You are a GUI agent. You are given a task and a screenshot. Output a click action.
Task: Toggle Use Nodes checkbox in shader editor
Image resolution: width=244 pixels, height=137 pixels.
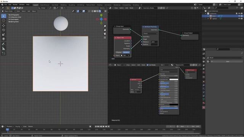(148, 65)
